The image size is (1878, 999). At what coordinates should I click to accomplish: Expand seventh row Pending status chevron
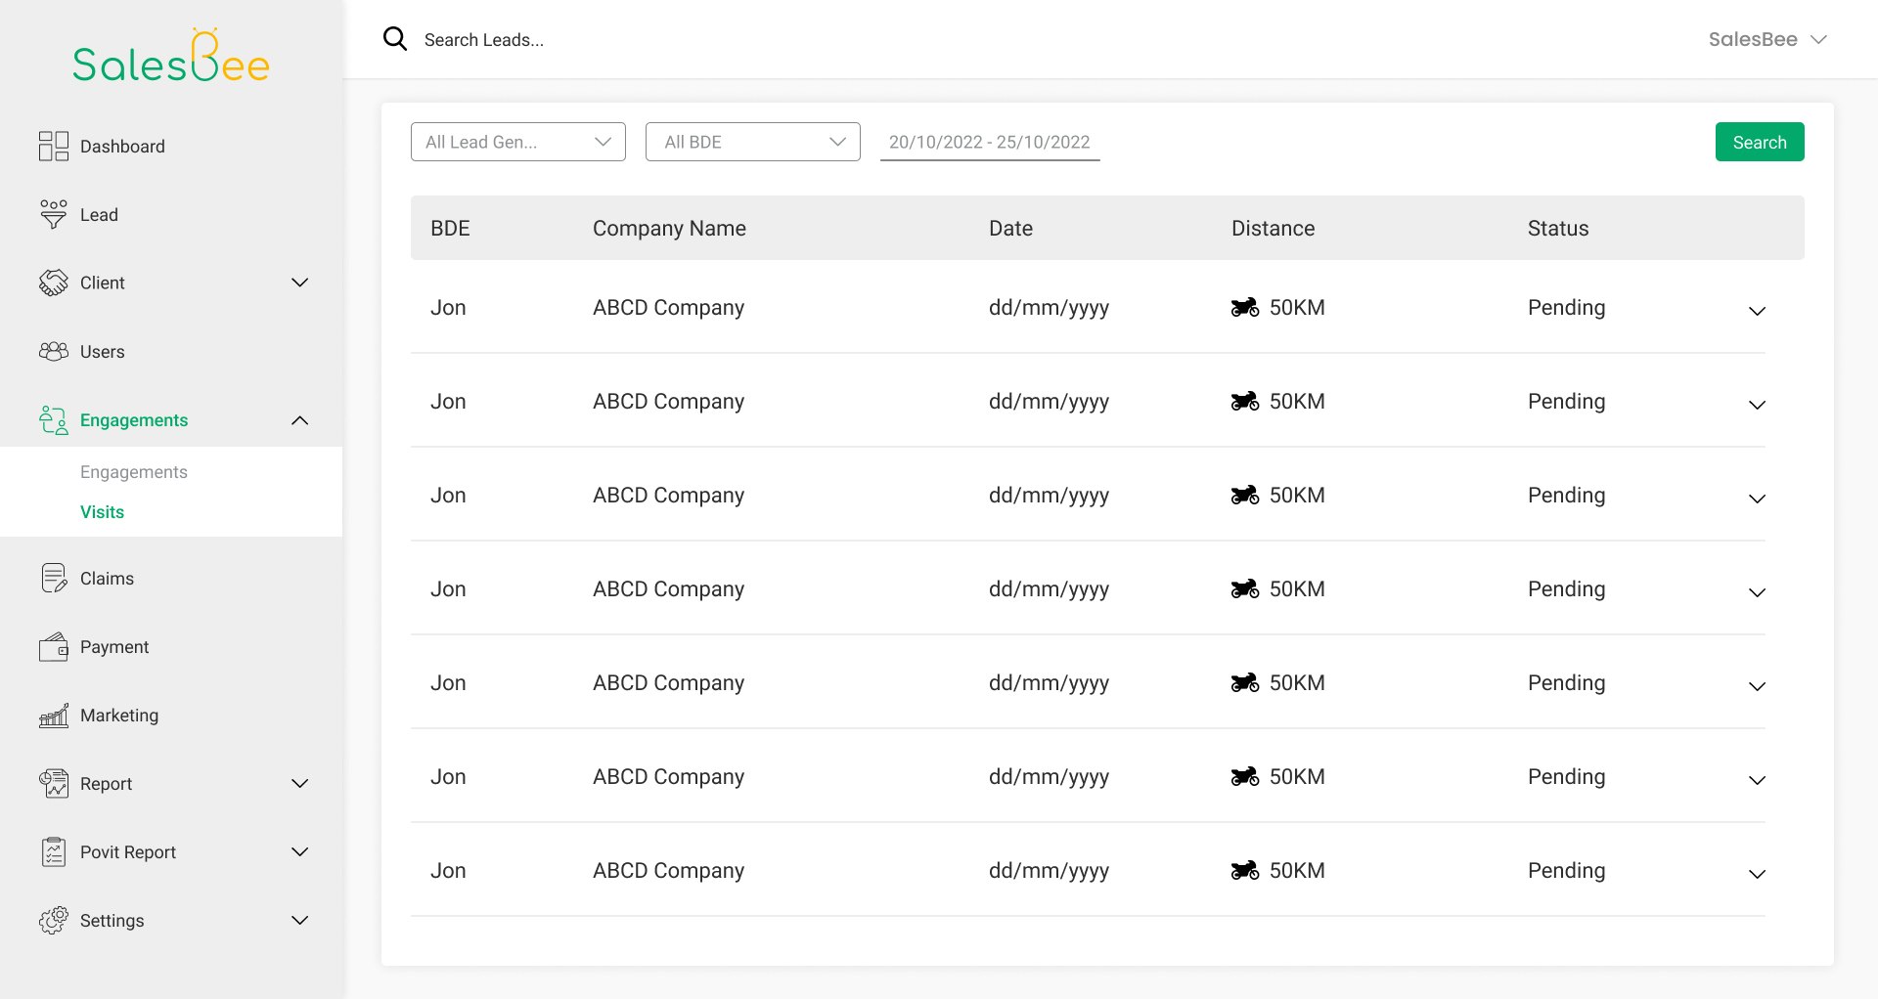[x=1757, y=874]
